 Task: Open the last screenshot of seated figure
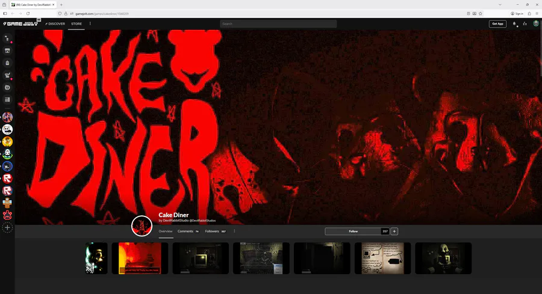[x=443, y=258]
